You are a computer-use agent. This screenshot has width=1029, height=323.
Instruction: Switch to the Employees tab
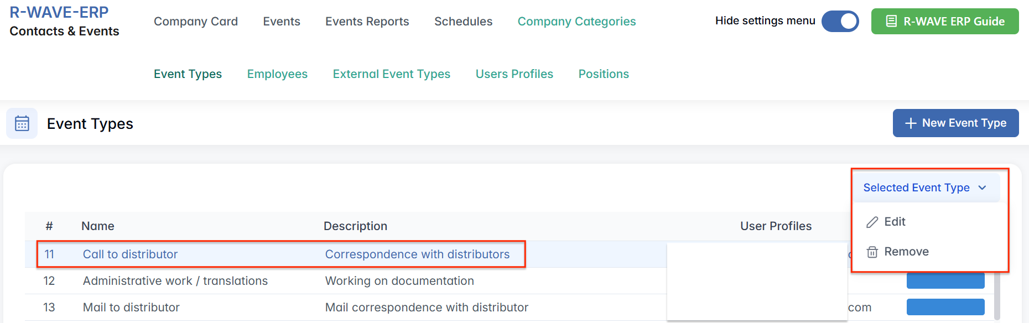coord(277,74)
